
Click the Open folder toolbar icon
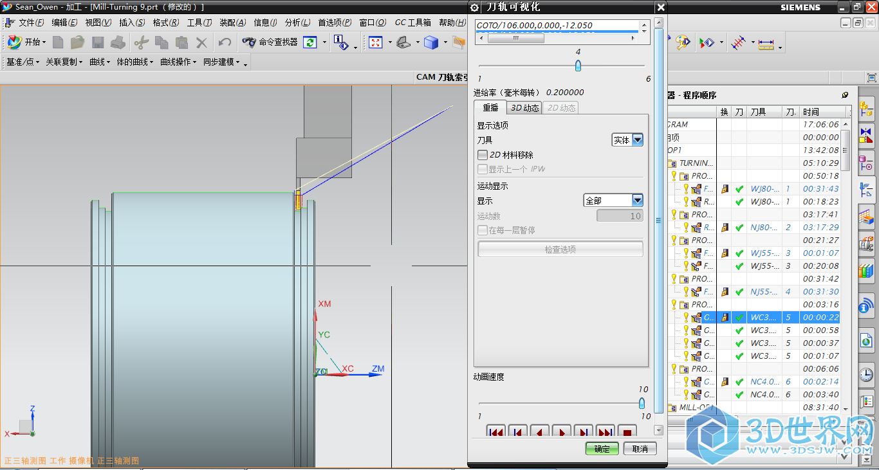(78, 42)
